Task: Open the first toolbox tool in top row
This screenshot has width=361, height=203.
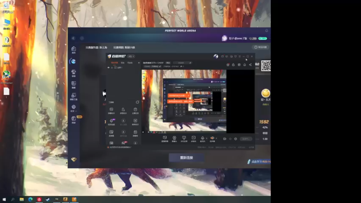Action: [111, 111]
